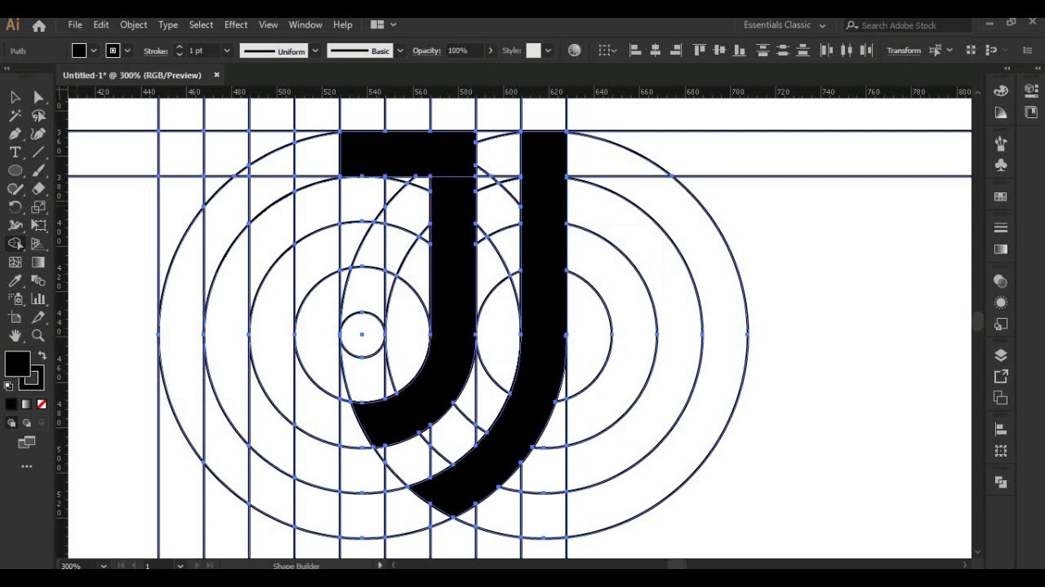This screenshot has width=1045, height=587.
Task: Select the Shape Builder tool
Action: tap(15, 244)
